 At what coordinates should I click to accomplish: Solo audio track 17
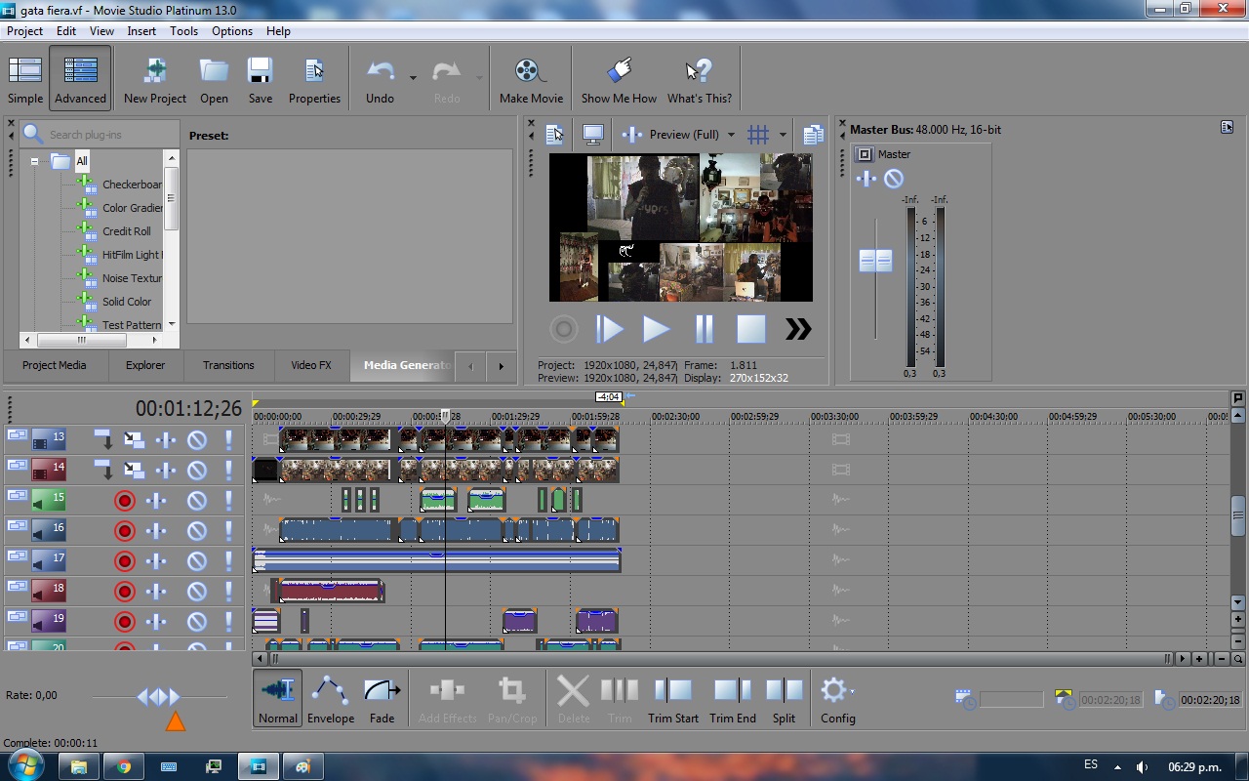tap(229, 561)
